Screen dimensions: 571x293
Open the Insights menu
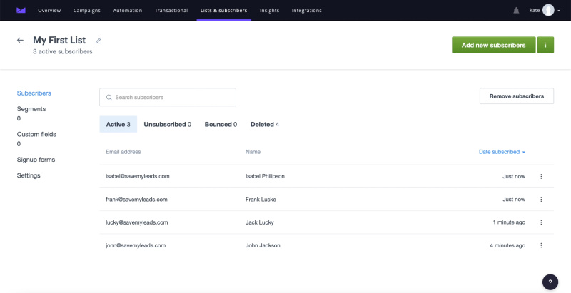coord(269,11)
